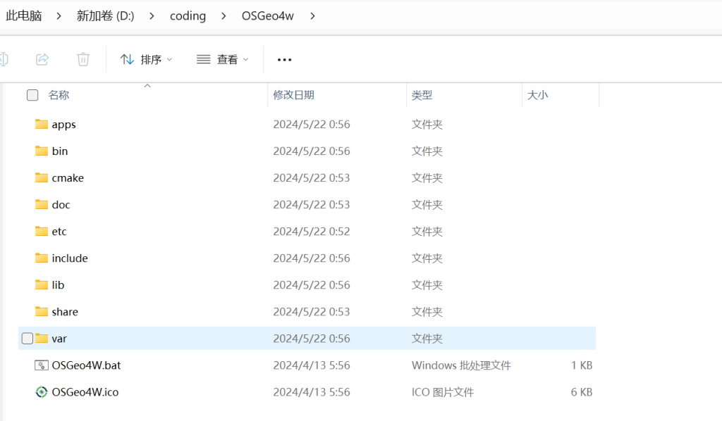The width and height of the screenshot is (722, 421).
Task: Open the three-dots more options menu
Action: tap(285, 60)
